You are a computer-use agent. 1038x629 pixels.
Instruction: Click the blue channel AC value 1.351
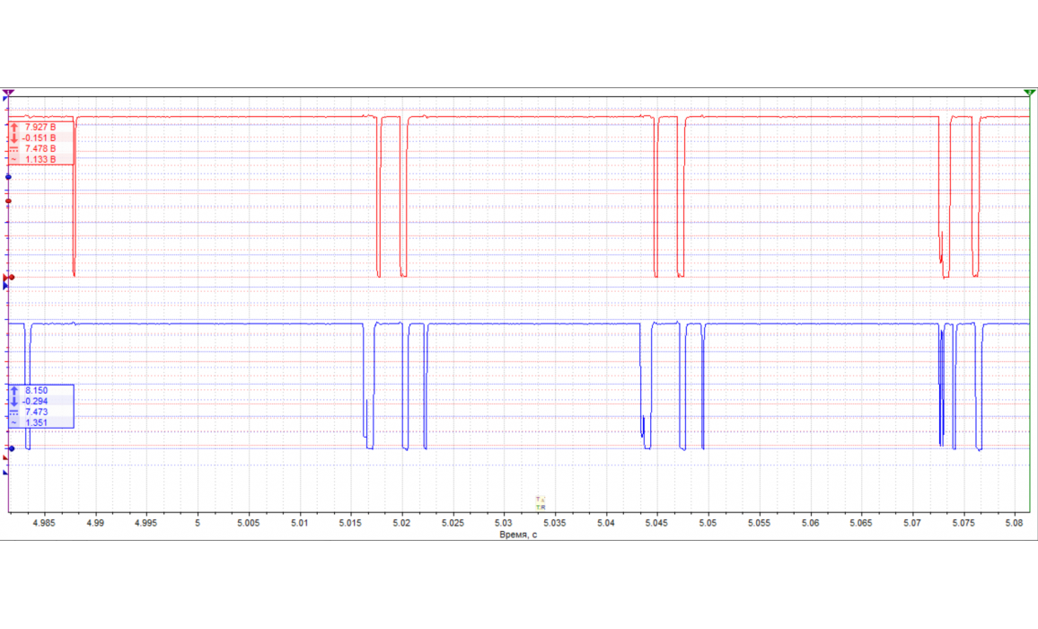37,423
